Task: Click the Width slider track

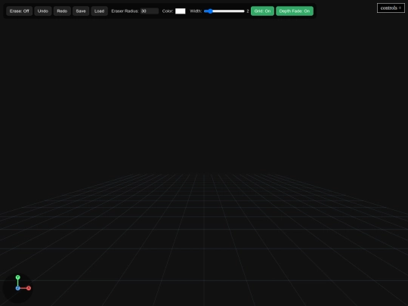Action: point(224,11)
